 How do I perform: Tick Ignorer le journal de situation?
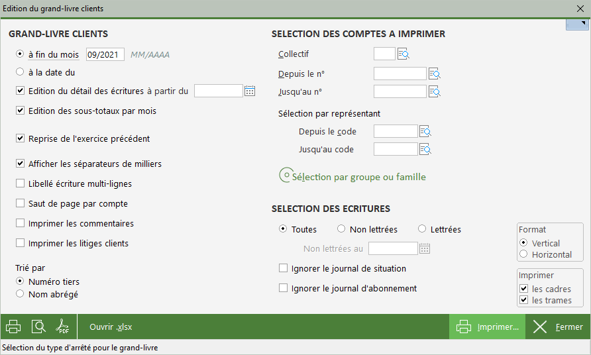284,269
